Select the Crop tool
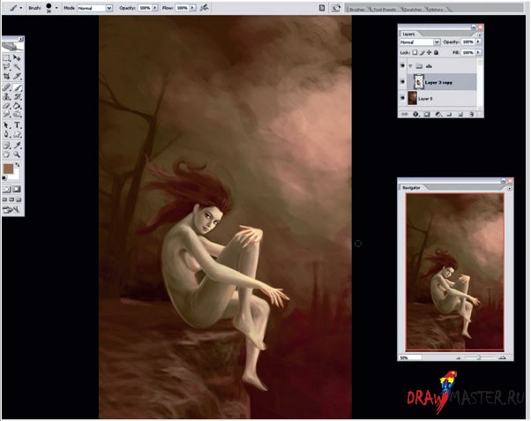Screen dimensions: 531x421 click(7, 76)
